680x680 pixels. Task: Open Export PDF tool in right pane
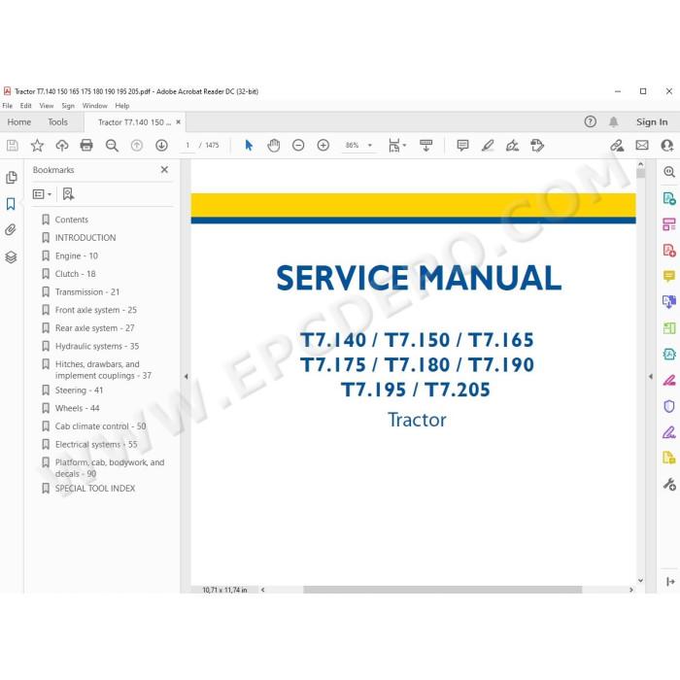[x=669, y=198]
